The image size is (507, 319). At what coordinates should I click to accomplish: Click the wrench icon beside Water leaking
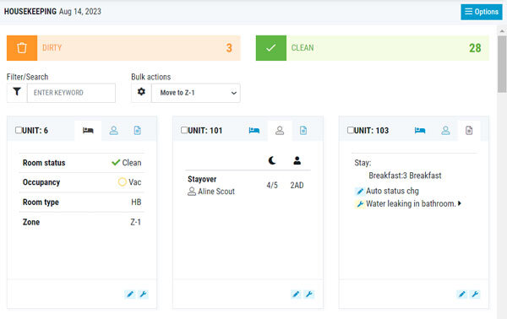[360, 204]
